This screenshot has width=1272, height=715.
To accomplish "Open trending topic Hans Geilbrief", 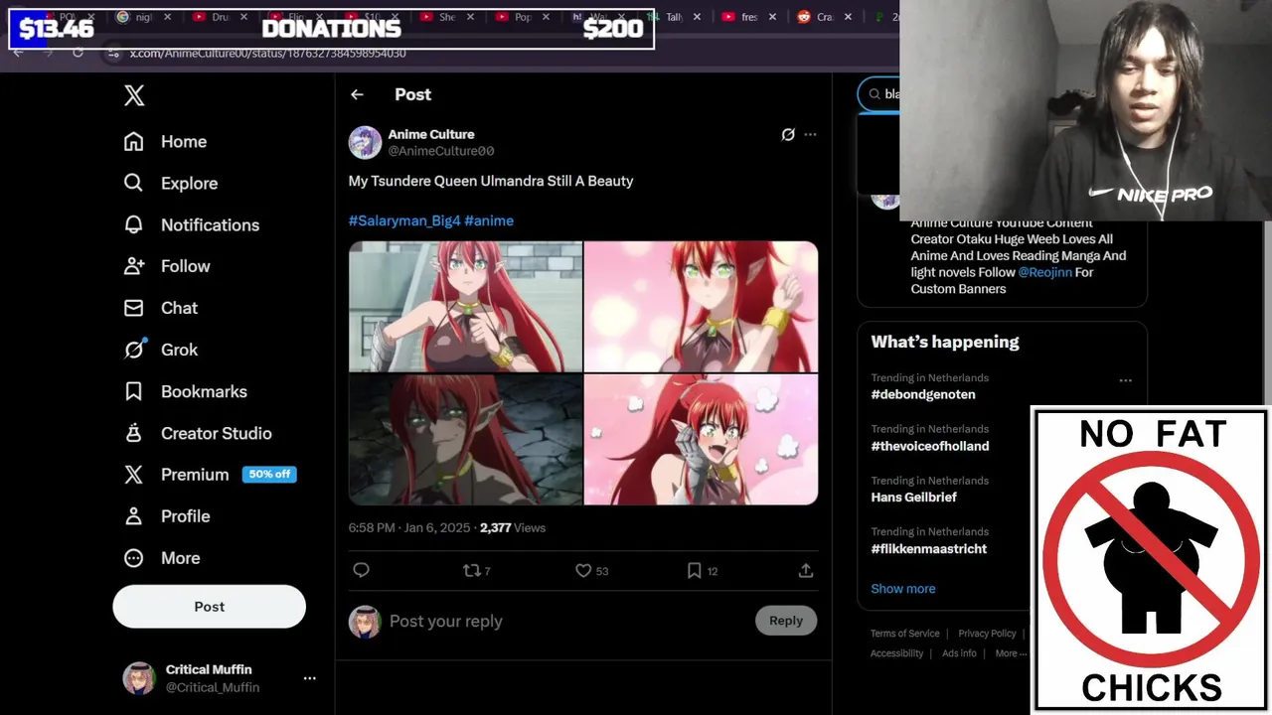I will pos(914,498).
